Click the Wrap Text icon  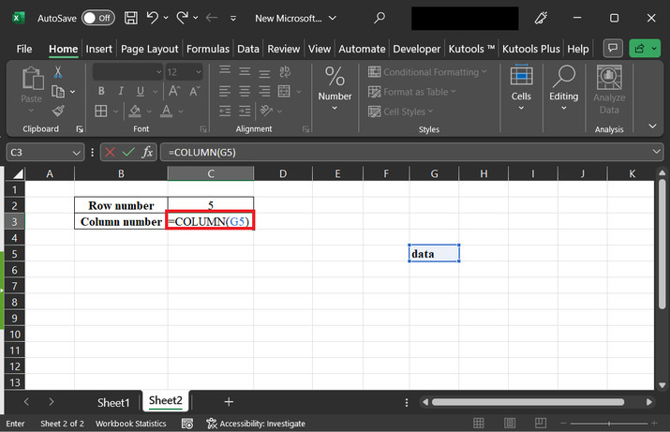click(x=285, y=71)
